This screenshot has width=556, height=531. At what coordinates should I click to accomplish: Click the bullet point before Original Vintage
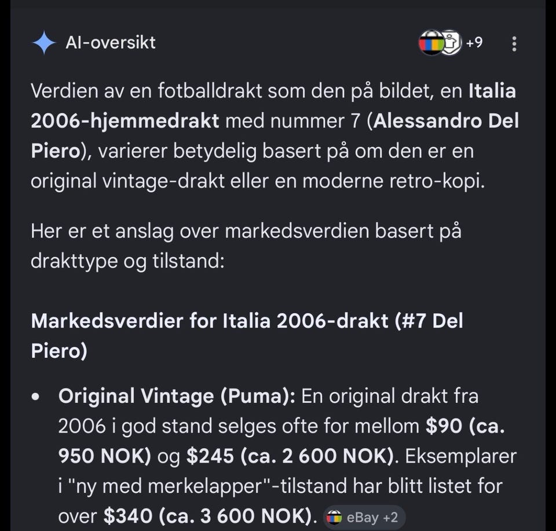click(35, 397)
